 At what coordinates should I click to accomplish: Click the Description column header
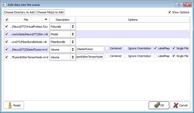[62, 20]
